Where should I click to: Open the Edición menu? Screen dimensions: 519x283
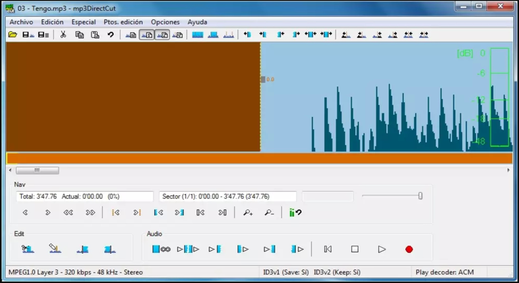(52, 22)
